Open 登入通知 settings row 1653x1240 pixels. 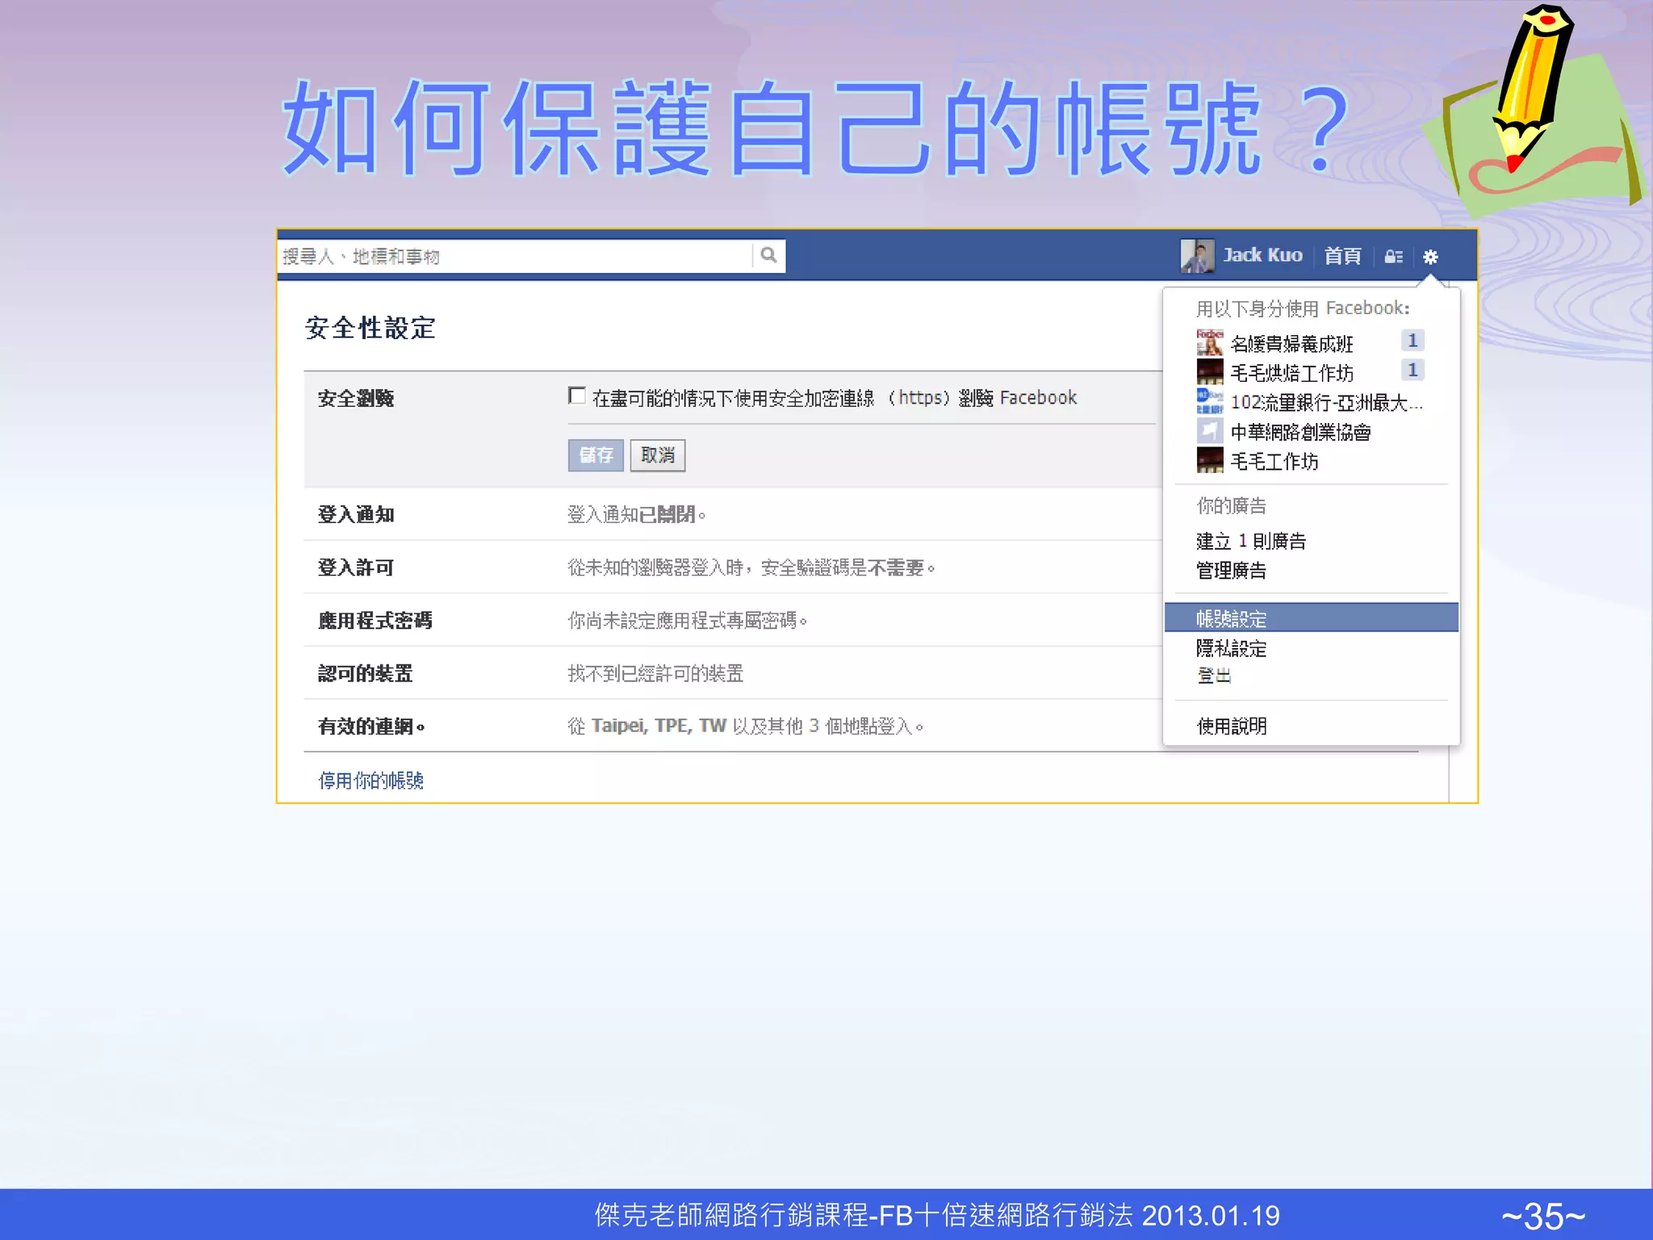[x=732, y=514]
